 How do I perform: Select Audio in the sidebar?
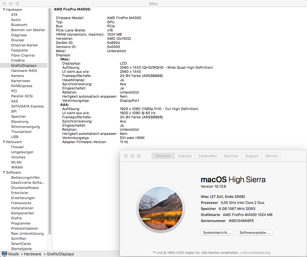pos(16,20)
